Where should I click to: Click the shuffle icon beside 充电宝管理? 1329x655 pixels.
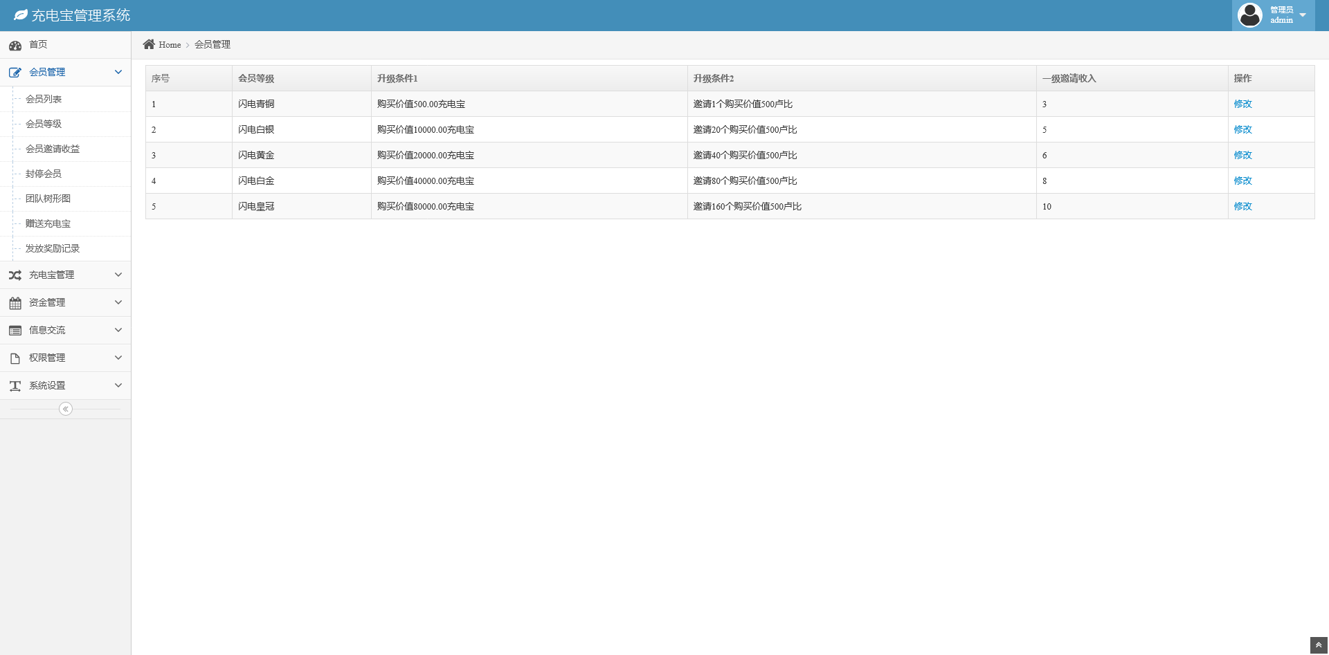[x=15, y=275]
